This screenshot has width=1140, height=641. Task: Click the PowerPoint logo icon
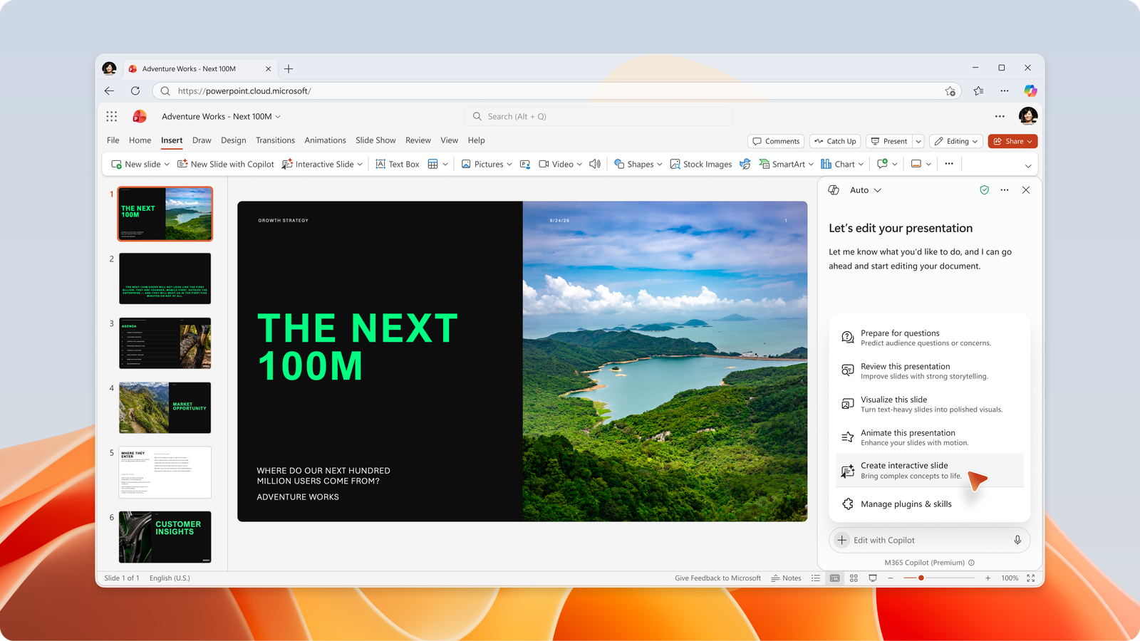click(x=140, y=116)
